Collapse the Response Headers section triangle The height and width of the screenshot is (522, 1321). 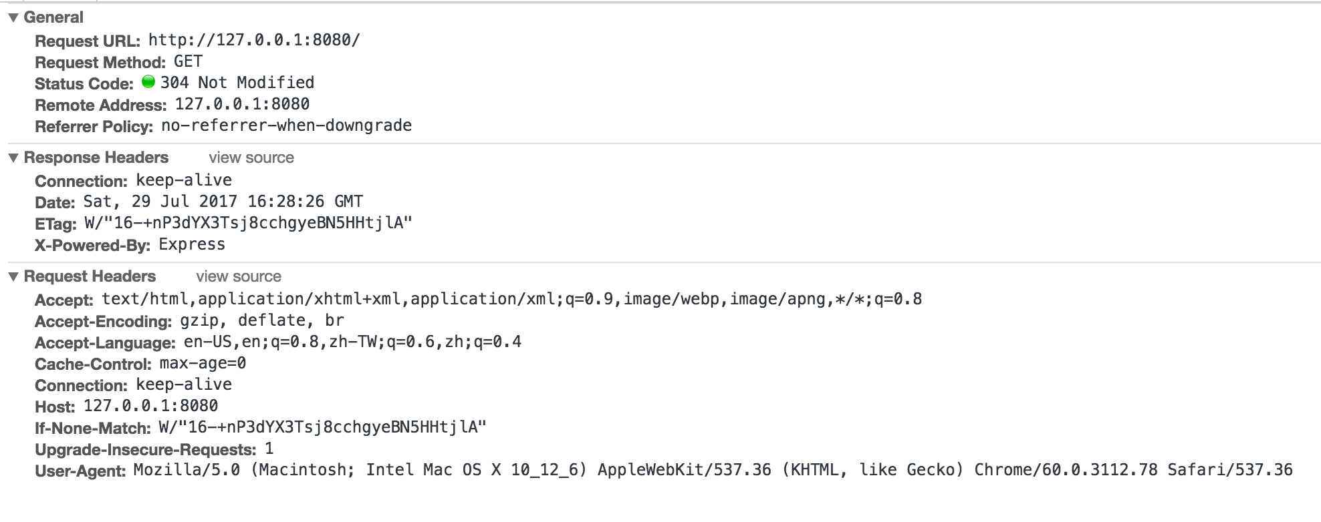click(x=13, y=158)
